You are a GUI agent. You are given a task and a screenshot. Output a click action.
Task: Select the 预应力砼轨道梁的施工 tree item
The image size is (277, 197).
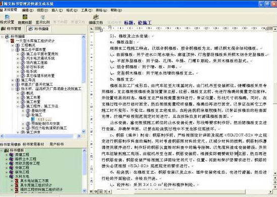(x=49, y=128)
